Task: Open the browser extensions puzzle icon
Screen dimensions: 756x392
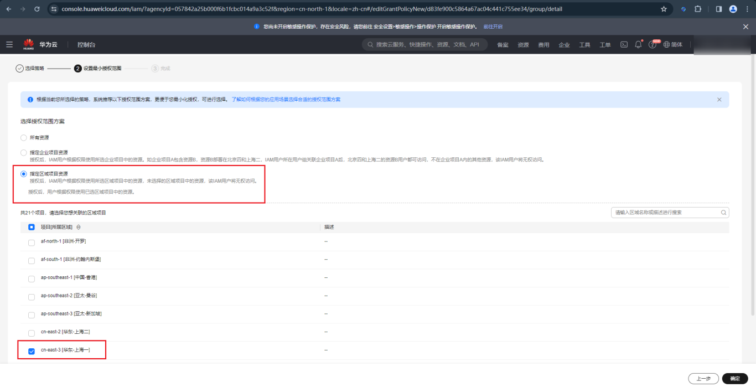Action: tap(698, 9)
